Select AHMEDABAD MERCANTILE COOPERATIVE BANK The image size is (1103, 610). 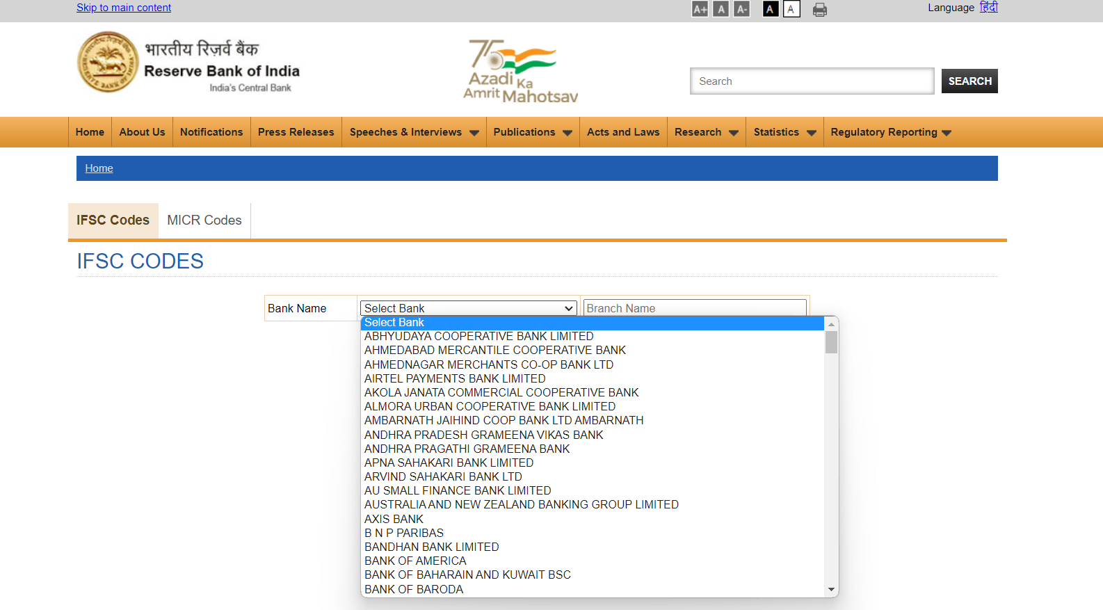pyautogui.click(x=593, y=351)
